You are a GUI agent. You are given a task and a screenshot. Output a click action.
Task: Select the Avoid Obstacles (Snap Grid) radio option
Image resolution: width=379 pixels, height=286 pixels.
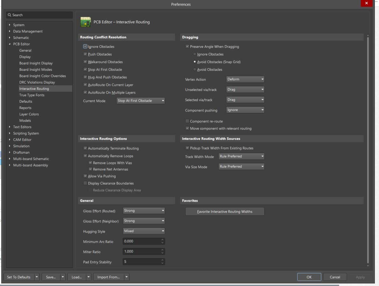pos(195,62)
